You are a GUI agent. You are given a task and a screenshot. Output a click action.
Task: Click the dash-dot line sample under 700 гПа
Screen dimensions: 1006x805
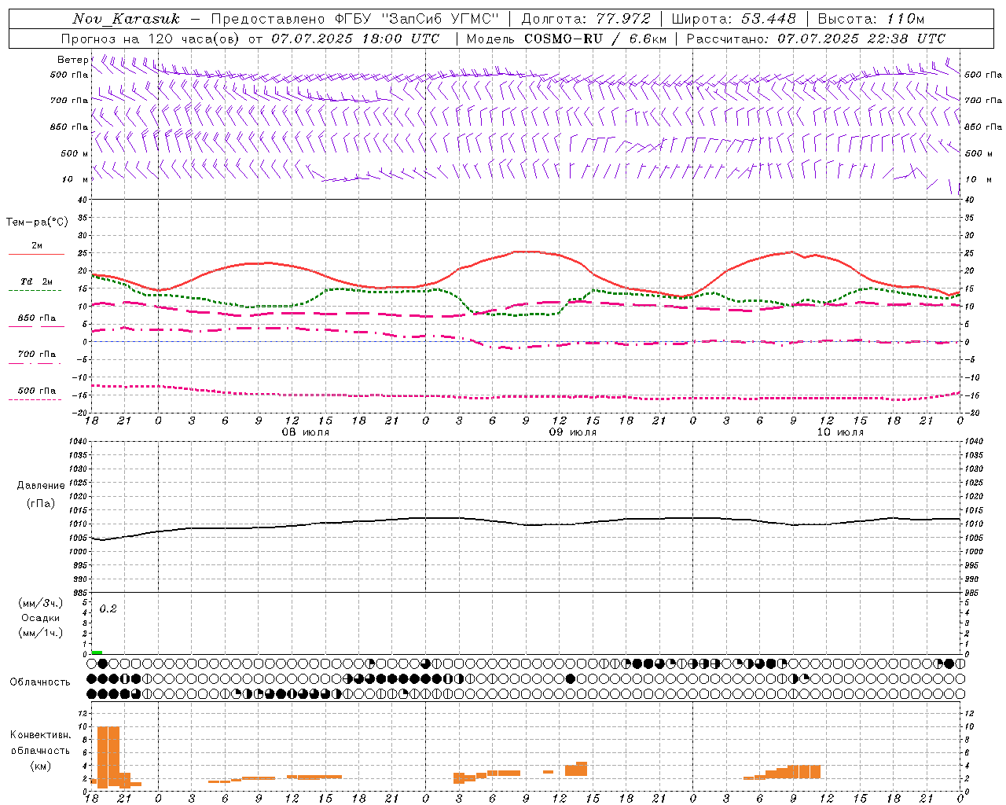35,363
